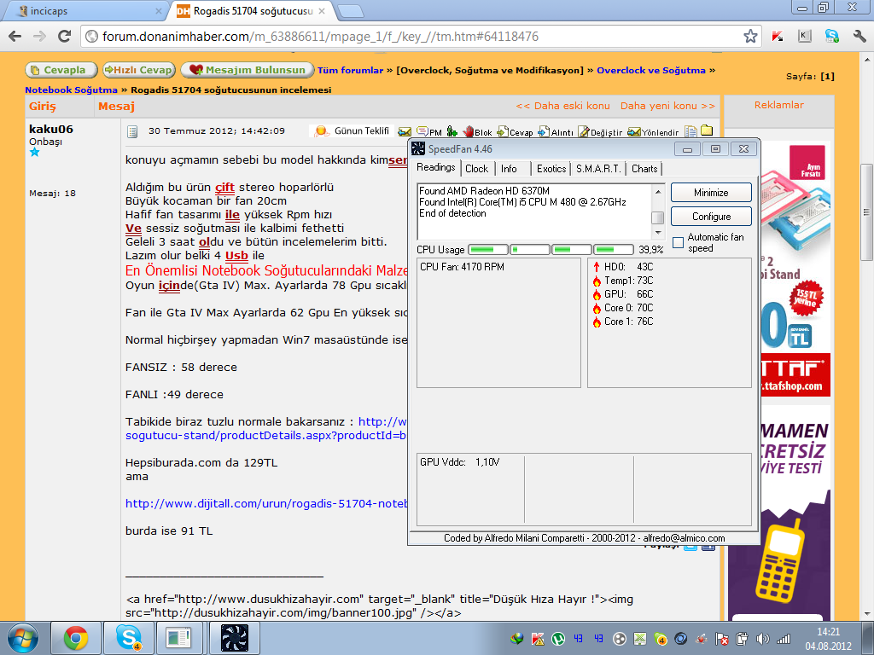Open SpeedFan fan icon on taskbar
This screenshot has width=874, height=655.
[235, 638]
